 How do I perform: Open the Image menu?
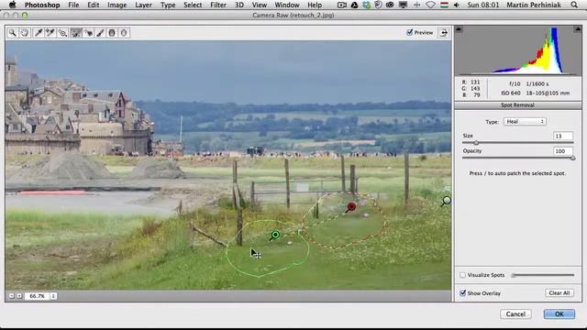click(116, 5)
